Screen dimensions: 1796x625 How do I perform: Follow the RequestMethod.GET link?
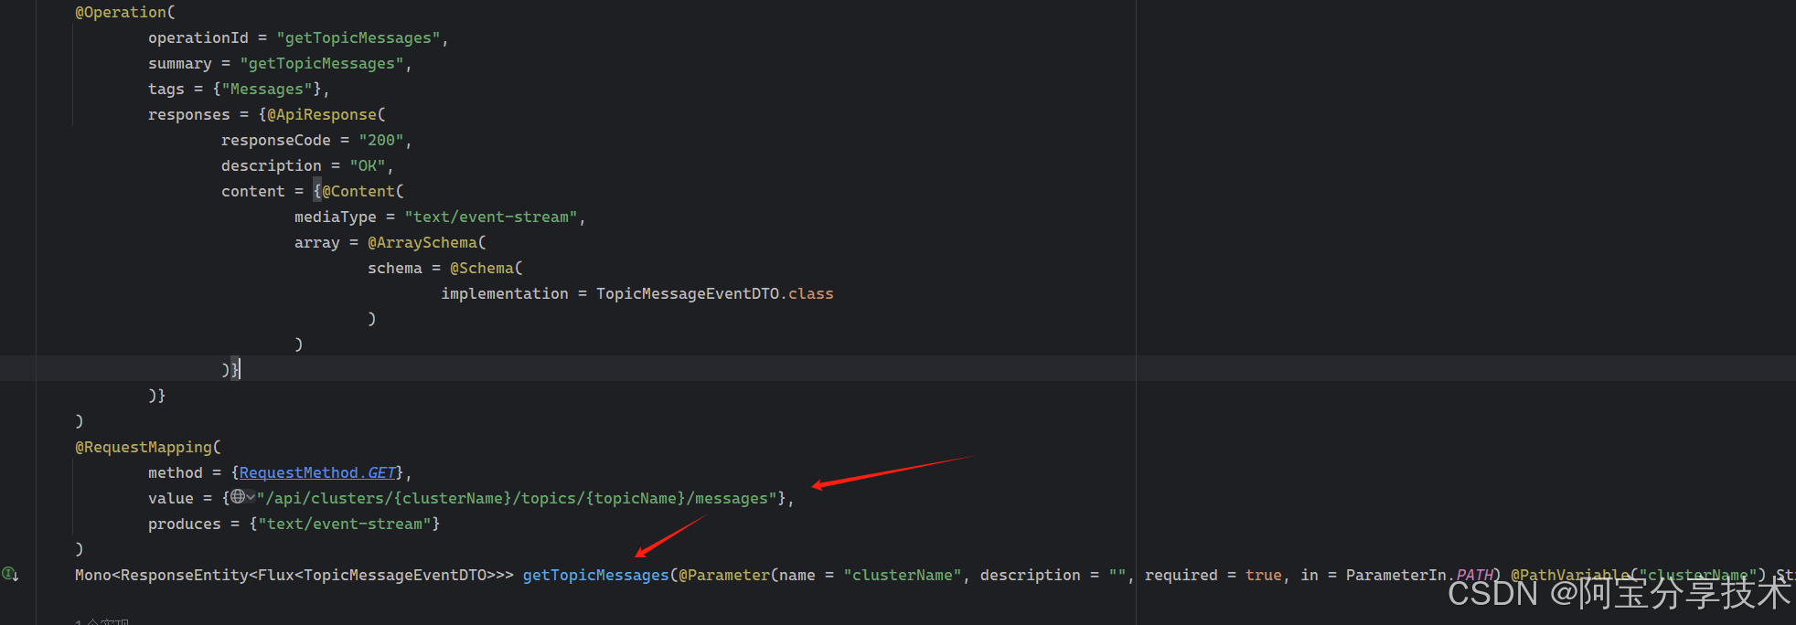tap(317, 472)
